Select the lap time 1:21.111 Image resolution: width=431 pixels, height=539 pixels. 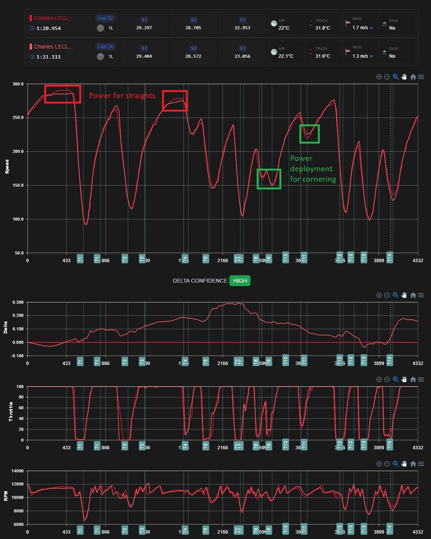click(x=48, y=57)
